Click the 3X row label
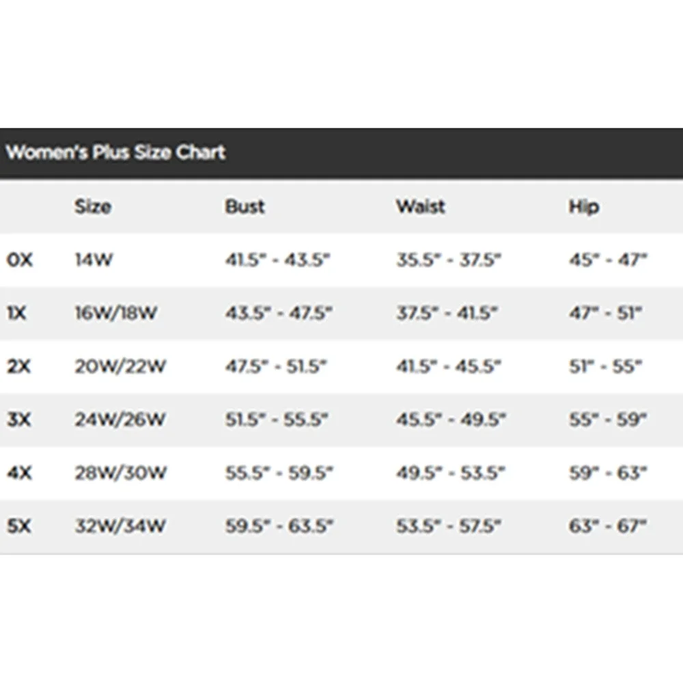Screen dimensions: 683x683 click(x=19, y=419)
